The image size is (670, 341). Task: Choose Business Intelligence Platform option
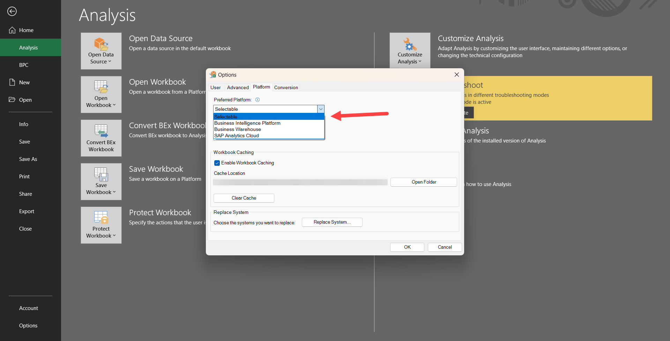[269, 123]
